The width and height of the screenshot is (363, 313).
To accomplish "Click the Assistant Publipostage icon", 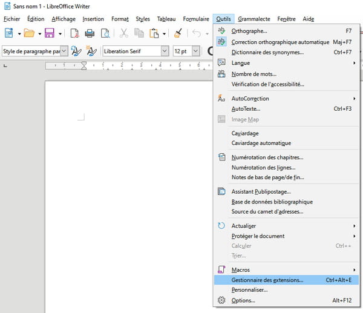I will [221, 191].
